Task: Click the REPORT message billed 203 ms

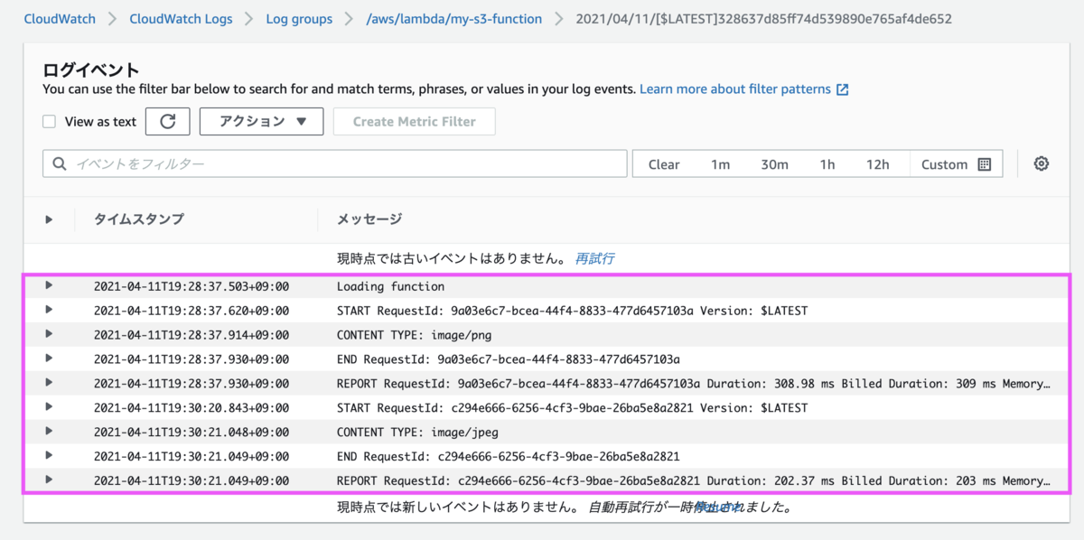Action: tap(694, 480)
